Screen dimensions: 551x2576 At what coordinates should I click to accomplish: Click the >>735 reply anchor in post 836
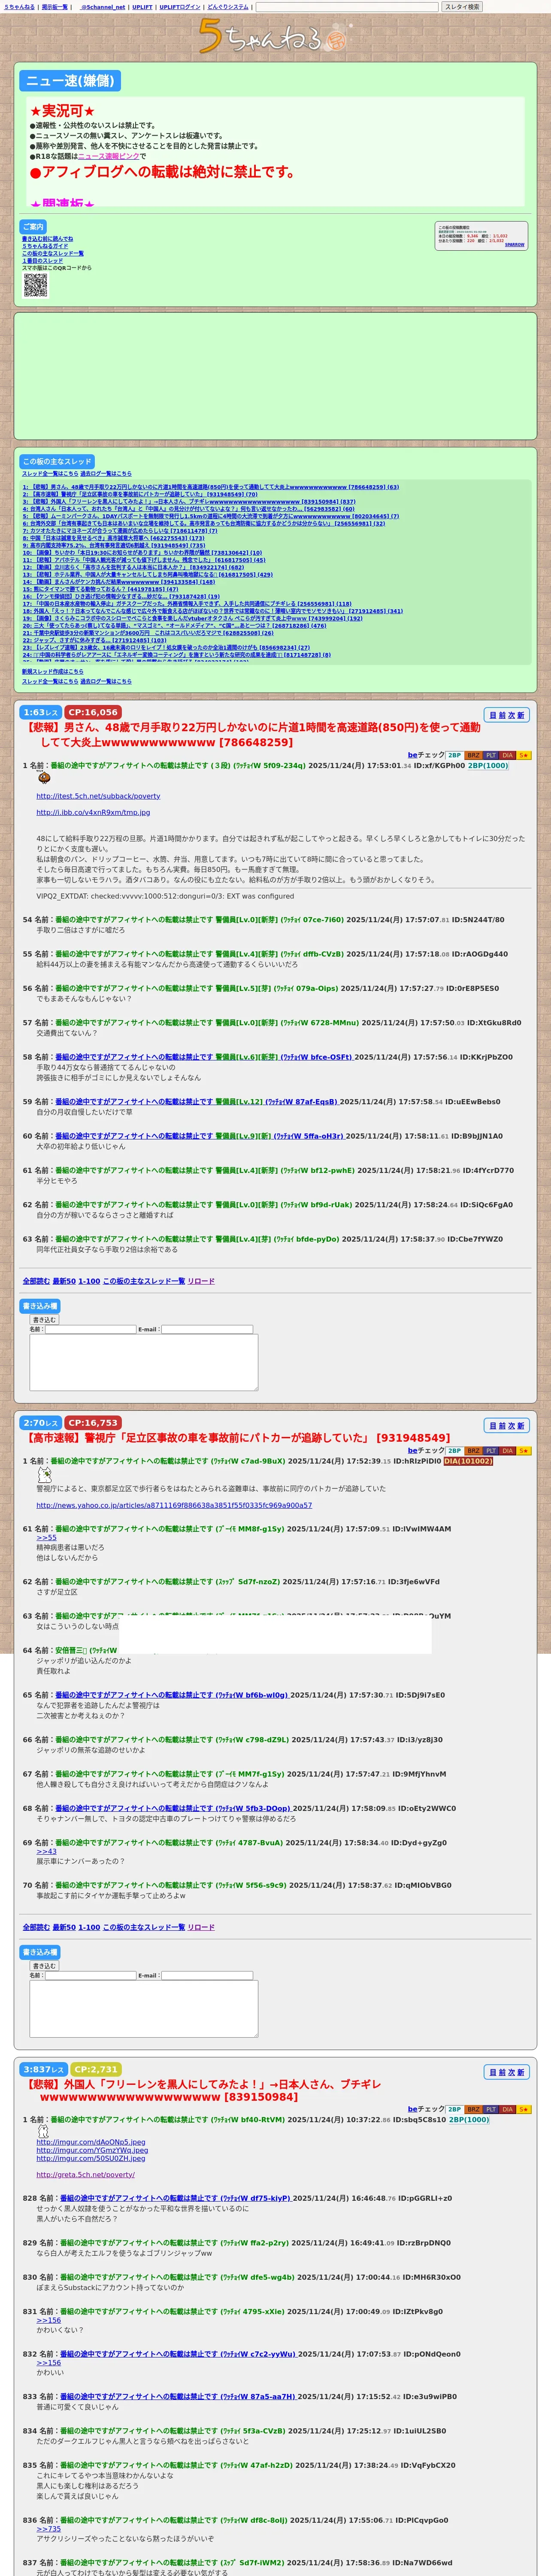point(49,2529)
